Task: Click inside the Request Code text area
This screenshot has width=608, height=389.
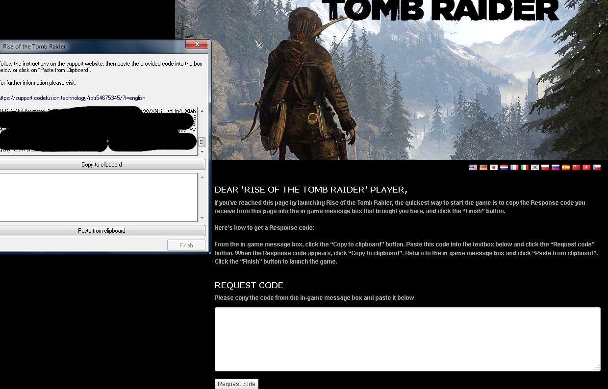Action: point(407,339)
